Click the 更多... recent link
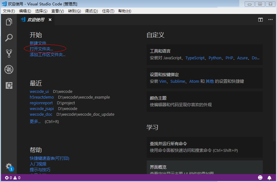 pyautogui.click(x=35, y=121)
